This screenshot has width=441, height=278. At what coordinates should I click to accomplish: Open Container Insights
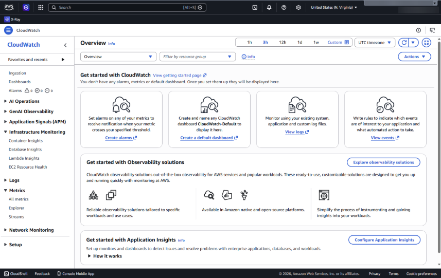click(x=26, y=141)
